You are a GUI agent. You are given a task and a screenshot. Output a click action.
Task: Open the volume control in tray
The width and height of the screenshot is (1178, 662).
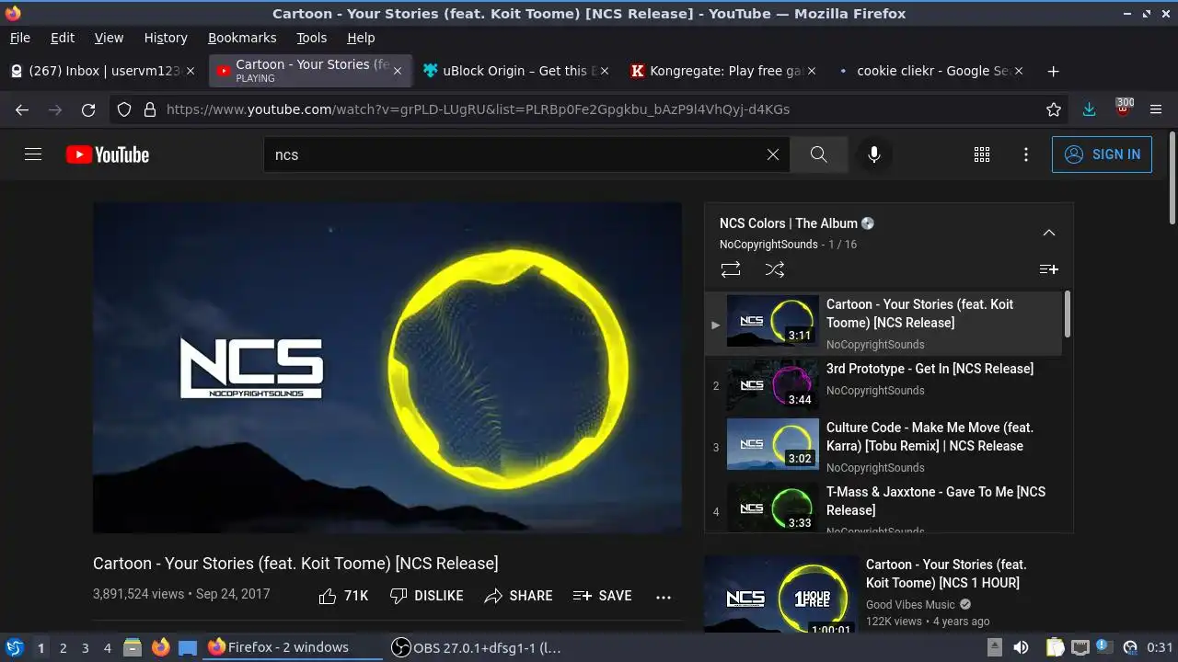(1021, 647)
